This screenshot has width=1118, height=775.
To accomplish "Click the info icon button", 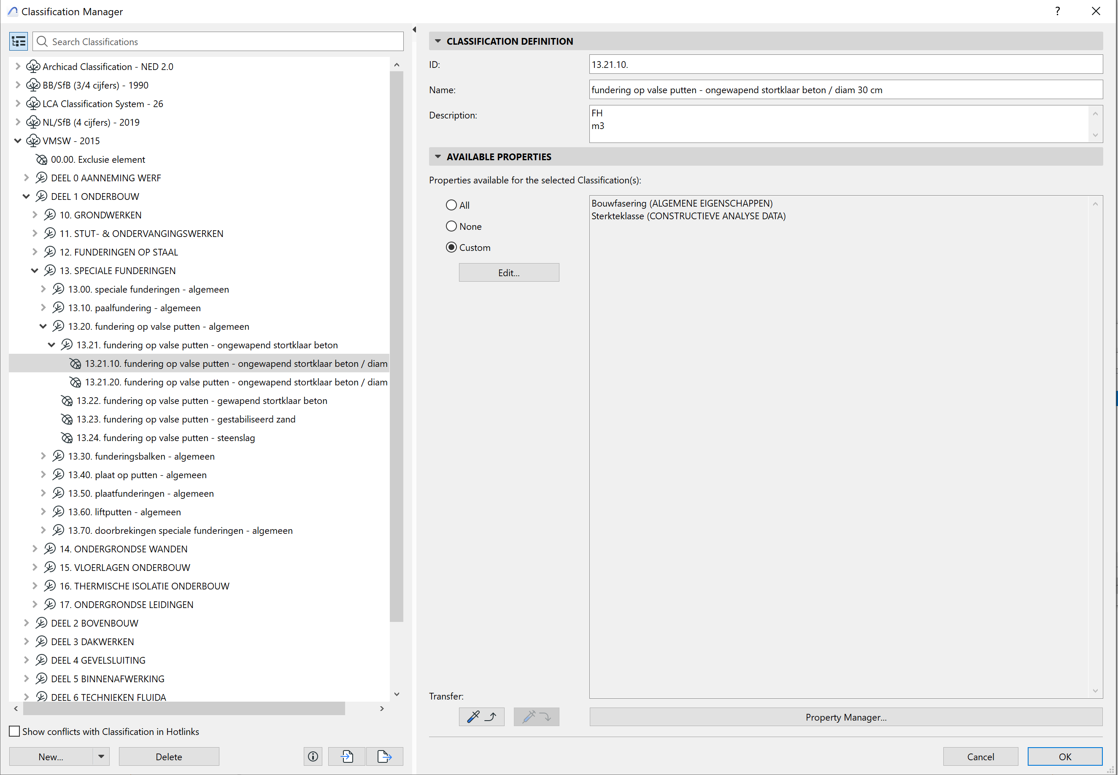I will coord(313,756).
